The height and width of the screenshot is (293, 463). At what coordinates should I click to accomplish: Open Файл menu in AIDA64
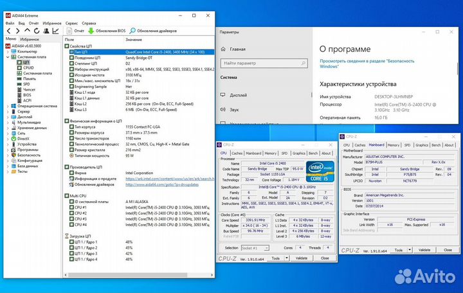click(x=10, y=23)
